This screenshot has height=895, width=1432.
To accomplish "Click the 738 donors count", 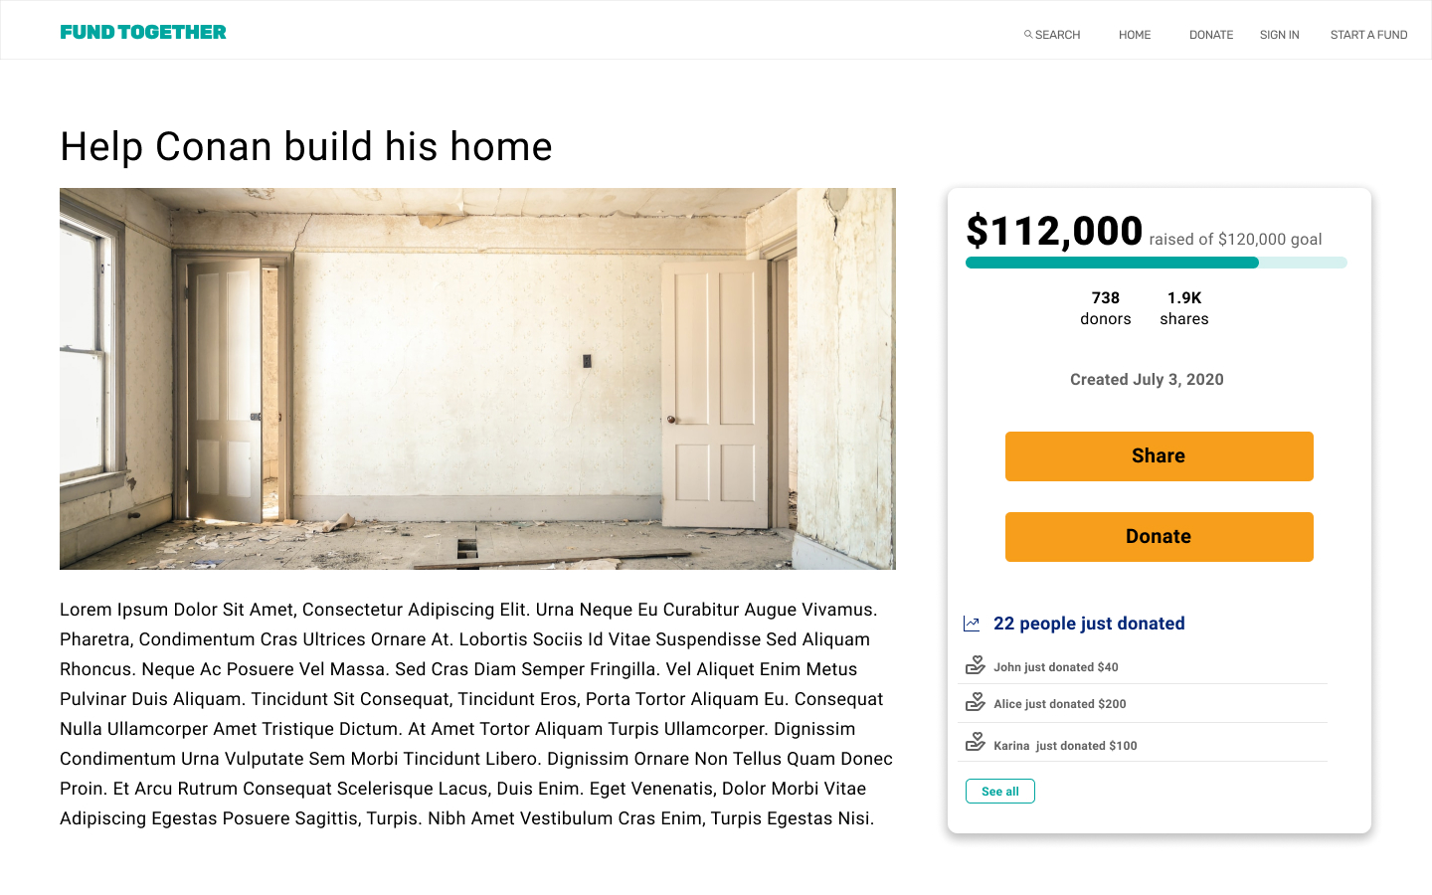I will pyautogui.click(x=1106, y=308).
